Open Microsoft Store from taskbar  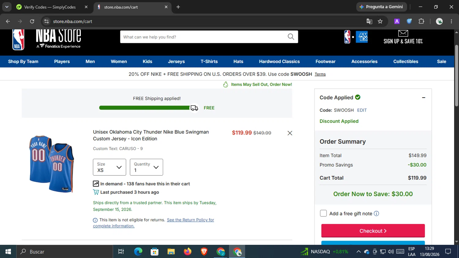tap(155, 252)
